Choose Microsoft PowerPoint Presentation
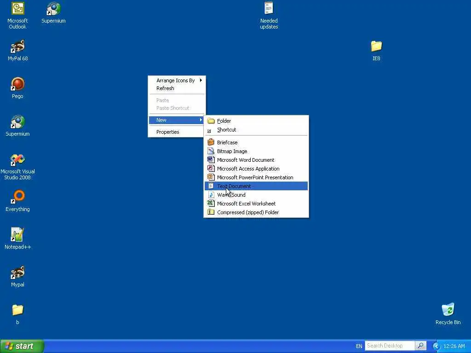The height and width of the screenshot is (353, 471). click(x=256, y=177)
